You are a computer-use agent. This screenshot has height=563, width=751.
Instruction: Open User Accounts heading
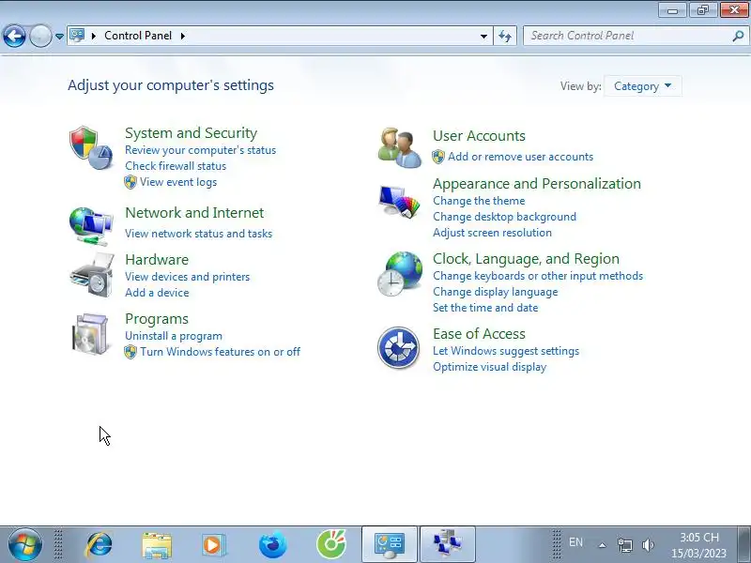[x=479, y=136]
